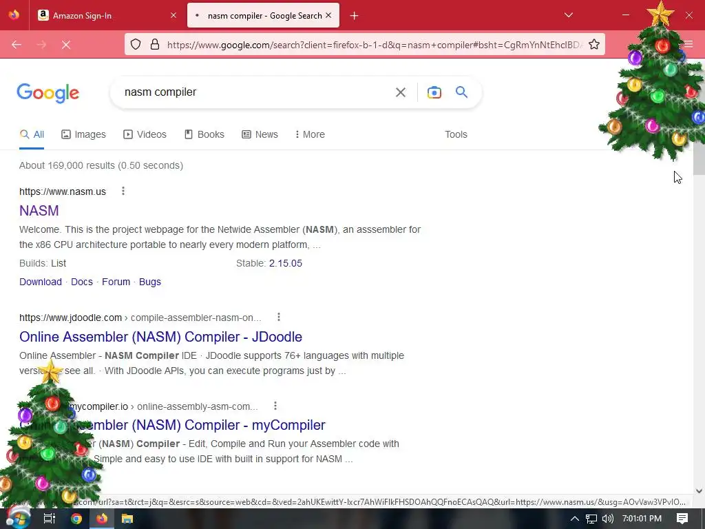
Task: Switch to Images results
Action: tap(83, 134)
